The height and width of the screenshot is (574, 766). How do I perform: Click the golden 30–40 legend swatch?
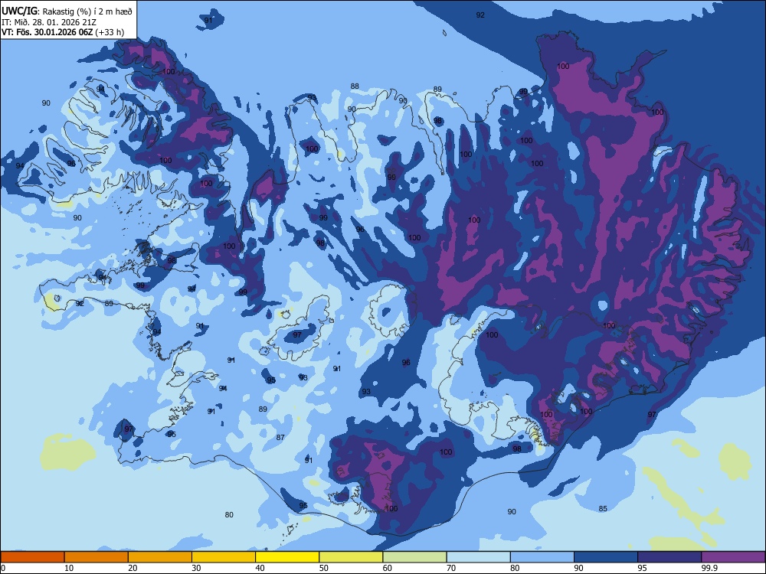click(224, 557)
